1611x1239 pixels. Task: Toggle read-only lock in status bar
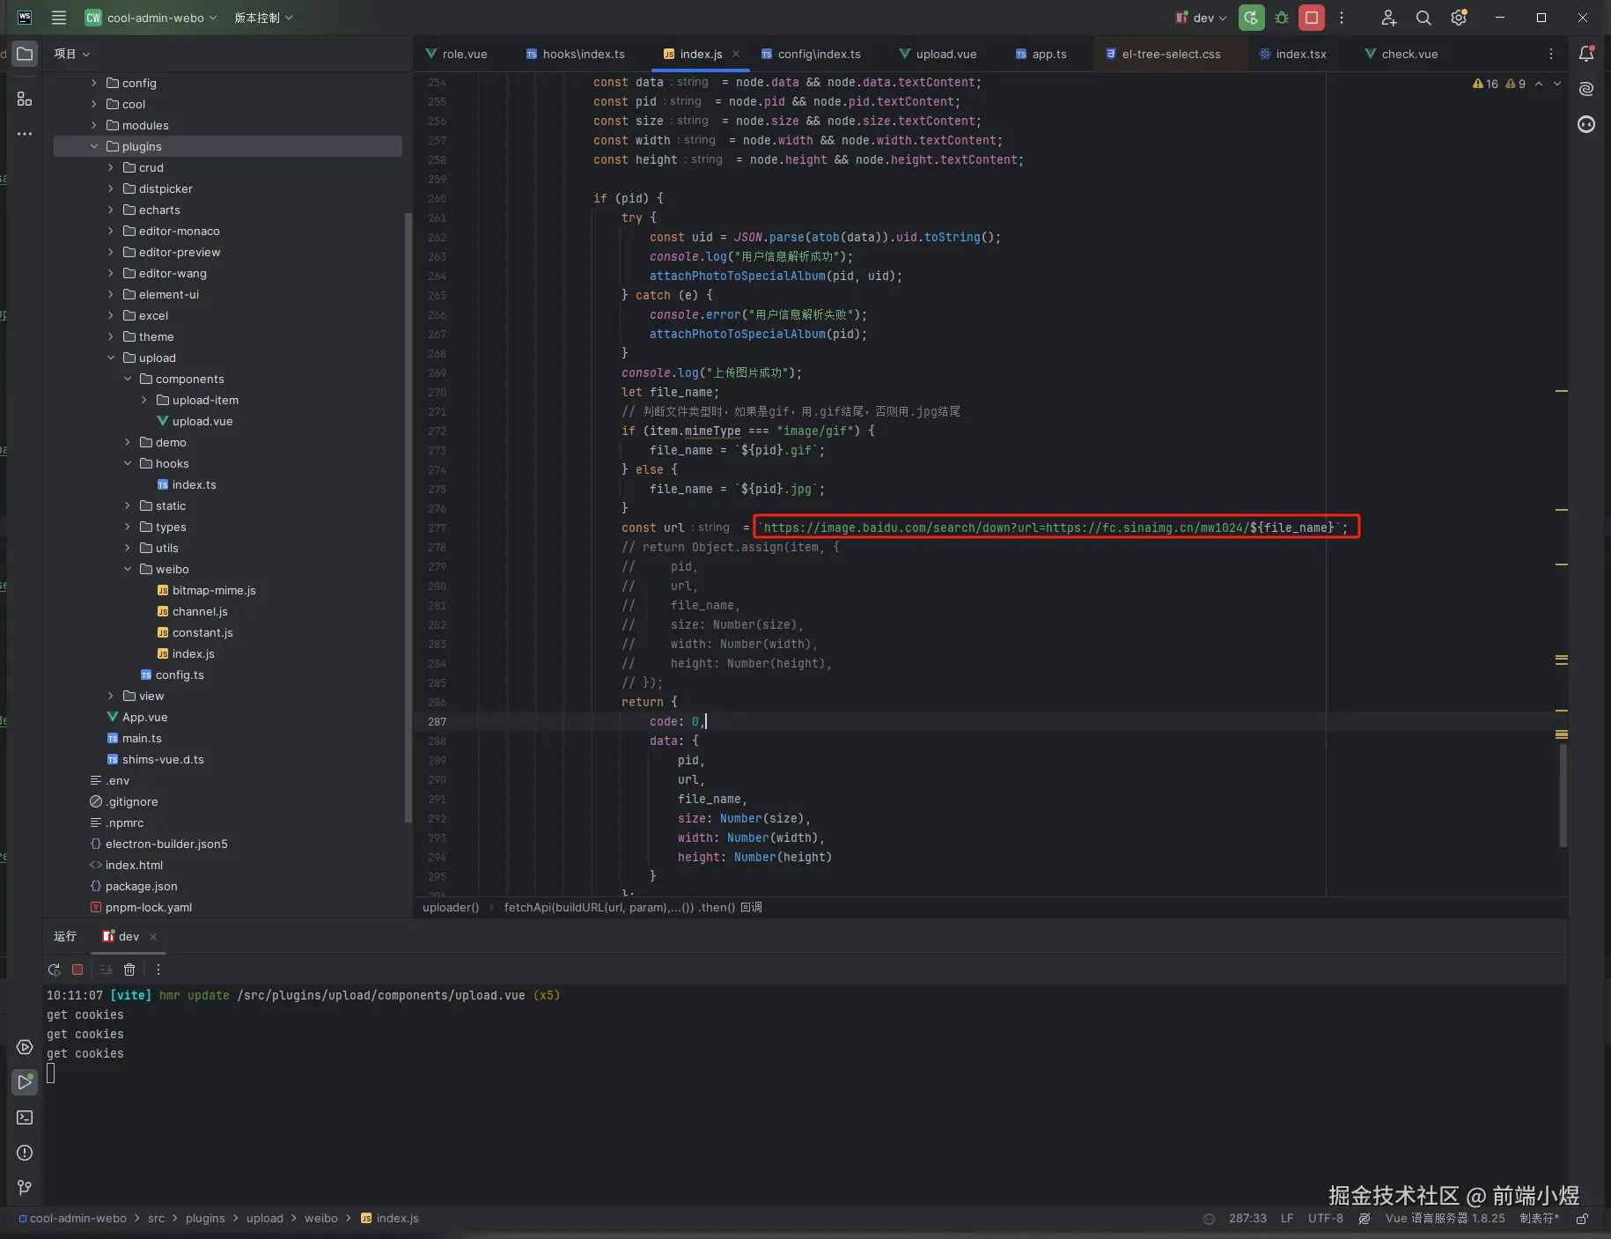click(x=1582, y=1219)
